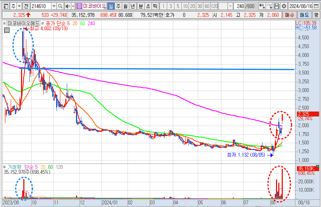
Task: Click the small square before 종가 단순 label
Action: [x=43, y=23]
